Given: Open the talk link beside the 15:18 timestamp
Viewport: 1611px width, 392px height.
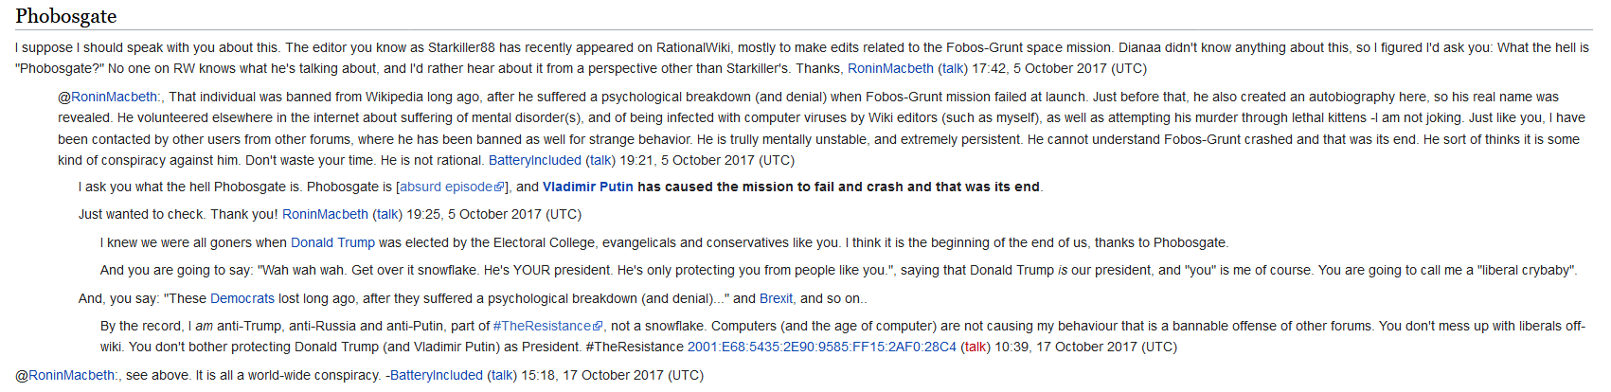Looking at the screenshot, I should click(502, 375).
